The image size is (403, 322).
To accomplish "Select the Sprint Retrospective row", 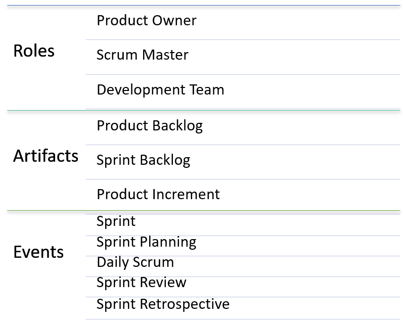I will pyautogui.click(x=163, y=304).
